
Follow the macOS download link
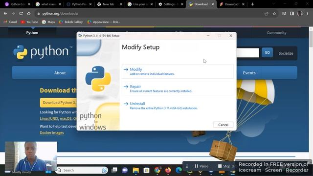tap(66, 118)
